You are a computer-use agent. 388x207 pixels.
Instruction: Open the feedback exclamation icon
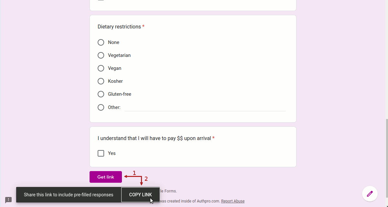pos(8,200)
